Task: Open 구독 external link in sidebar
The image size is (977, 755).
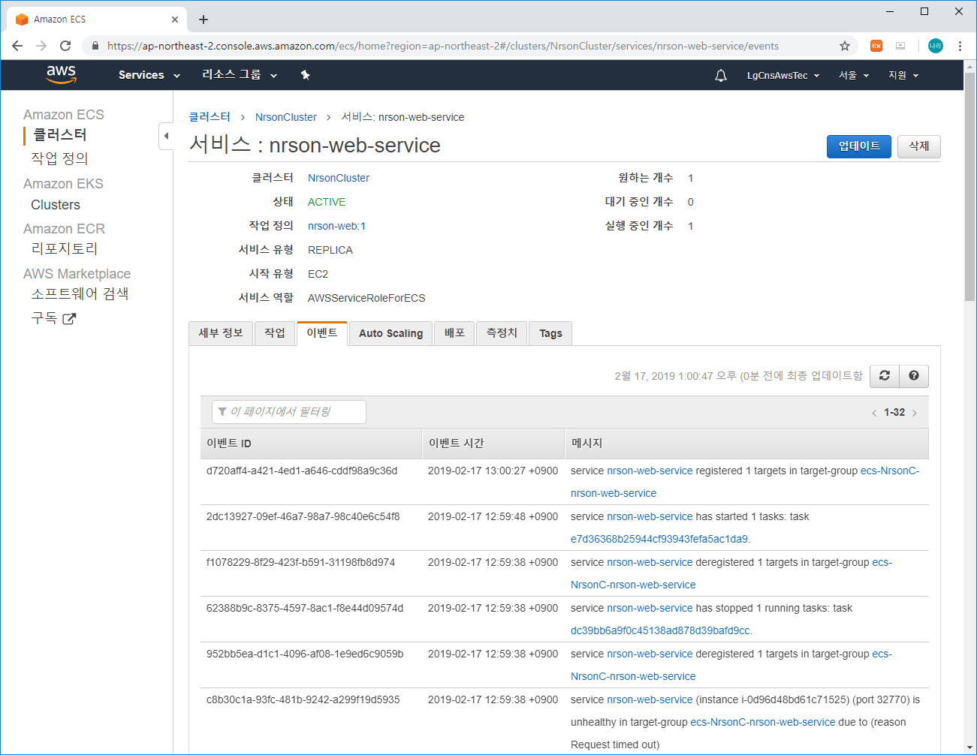Action: (x=53, y=318)
